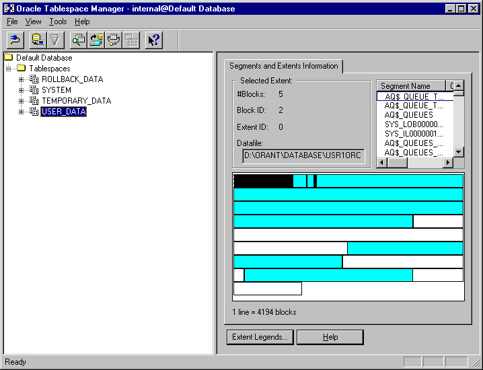Select the SYSTEM tablespace label
Viewport: 483px width, 370px height.
click(x=57, y=90)
